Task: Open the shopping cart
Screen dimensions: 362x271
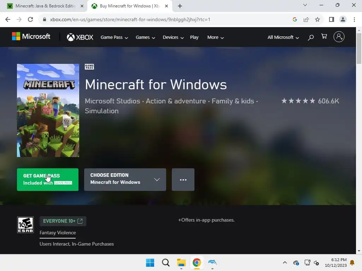Action: coord(324,36)
